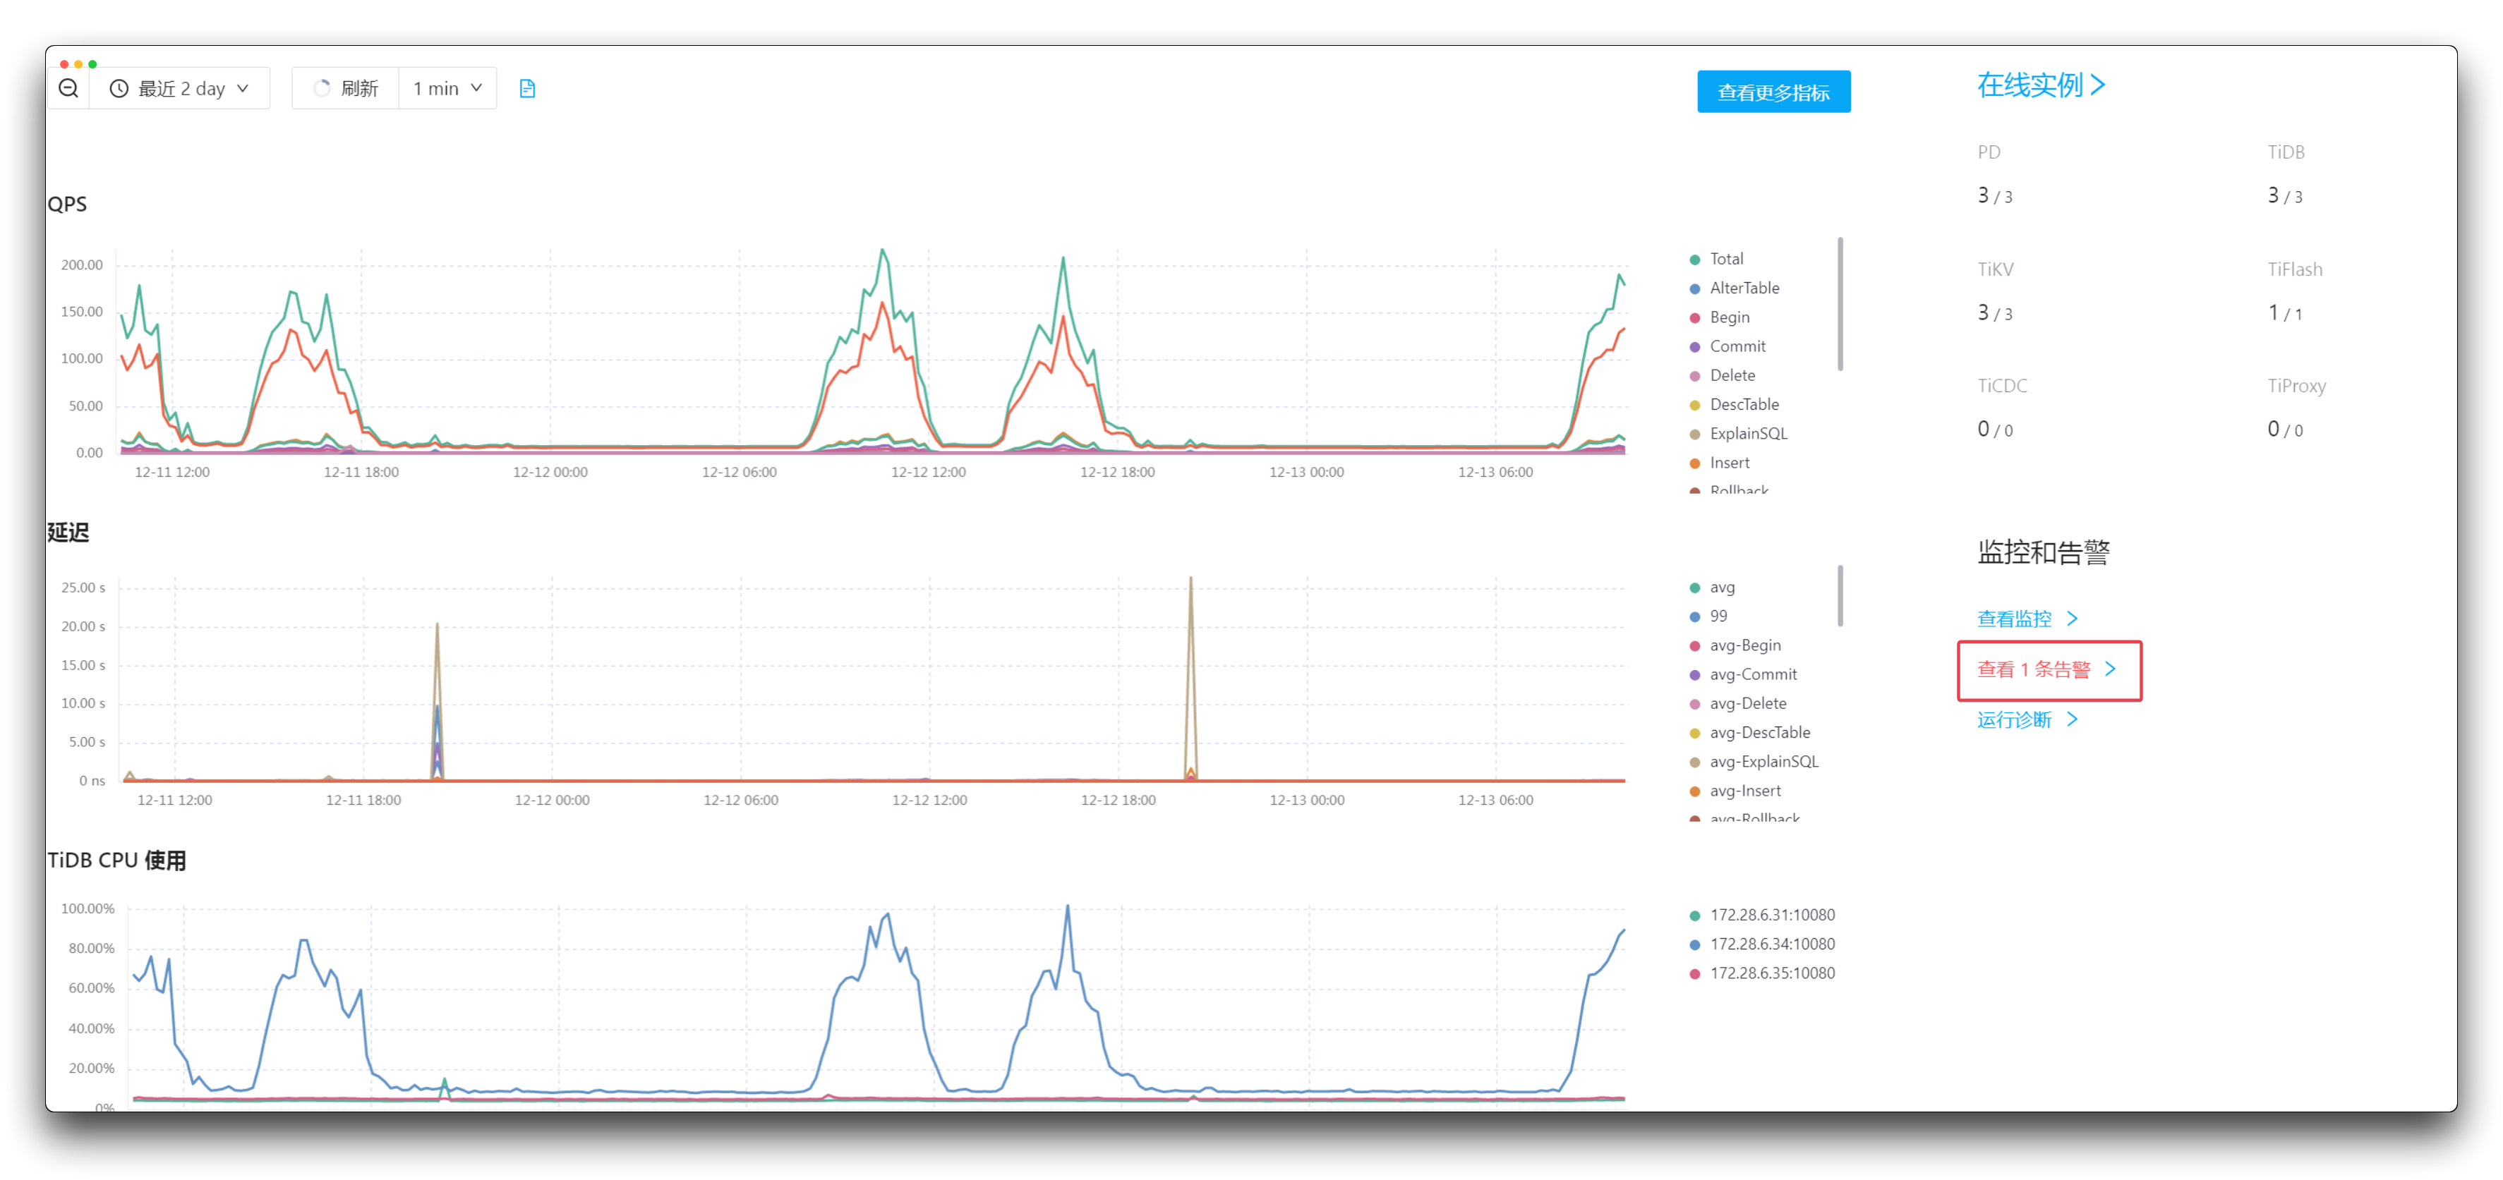The height and width of the screenshot is (1180, 2503).
Task: Click the arrow next to 在线实例
Action: [2099, 85]
